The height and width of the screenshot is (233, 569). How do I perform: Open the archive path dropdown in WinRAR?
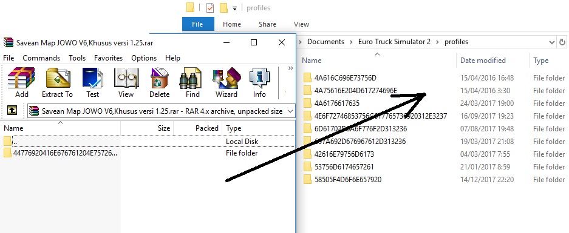290,111
